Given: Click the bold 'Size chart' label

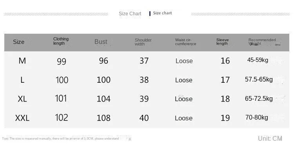Looking at the screenshot, I should click(162, 13).
